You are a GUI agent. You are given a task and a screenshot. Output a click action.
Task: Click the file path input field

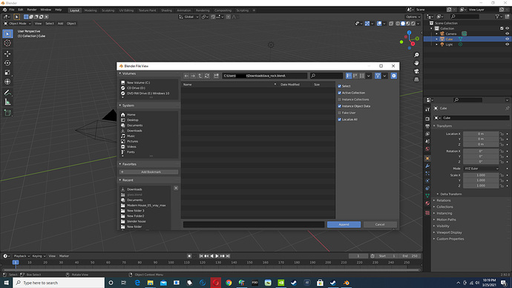(264, 76)
